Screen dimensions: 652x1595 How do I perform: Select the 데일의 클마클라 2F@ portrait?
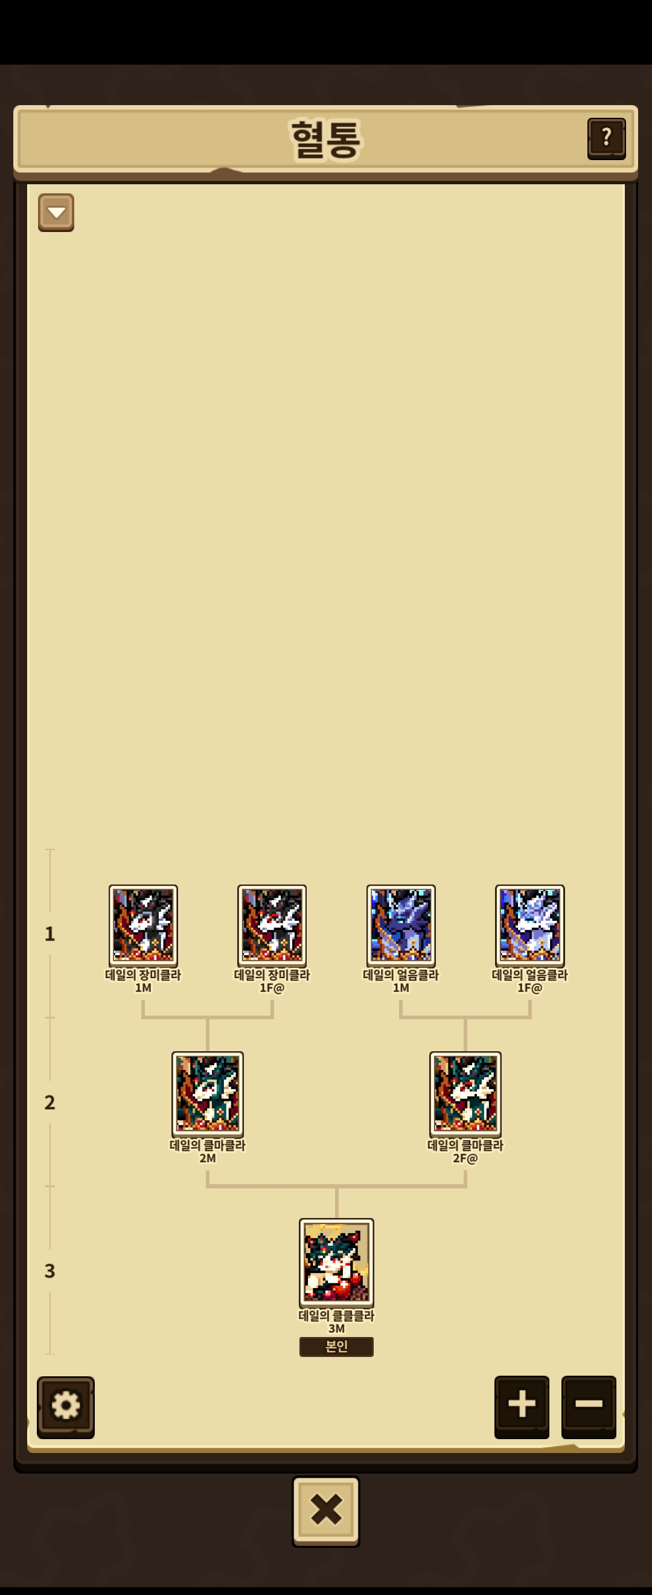click(x=465, y=1094)
